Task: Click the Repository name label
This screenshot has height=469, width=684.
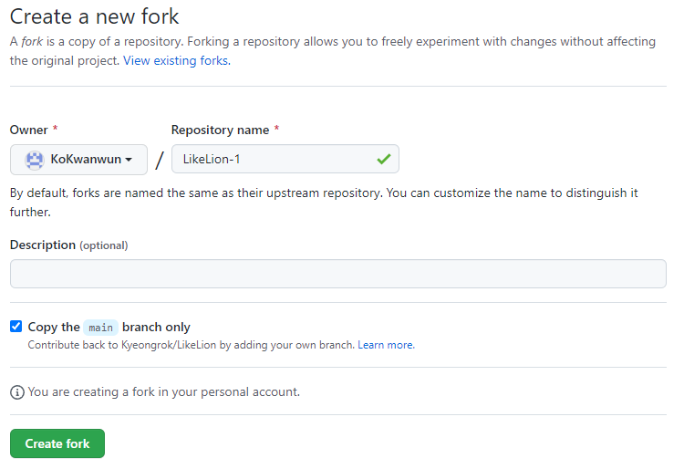Action: click(220, 130)
